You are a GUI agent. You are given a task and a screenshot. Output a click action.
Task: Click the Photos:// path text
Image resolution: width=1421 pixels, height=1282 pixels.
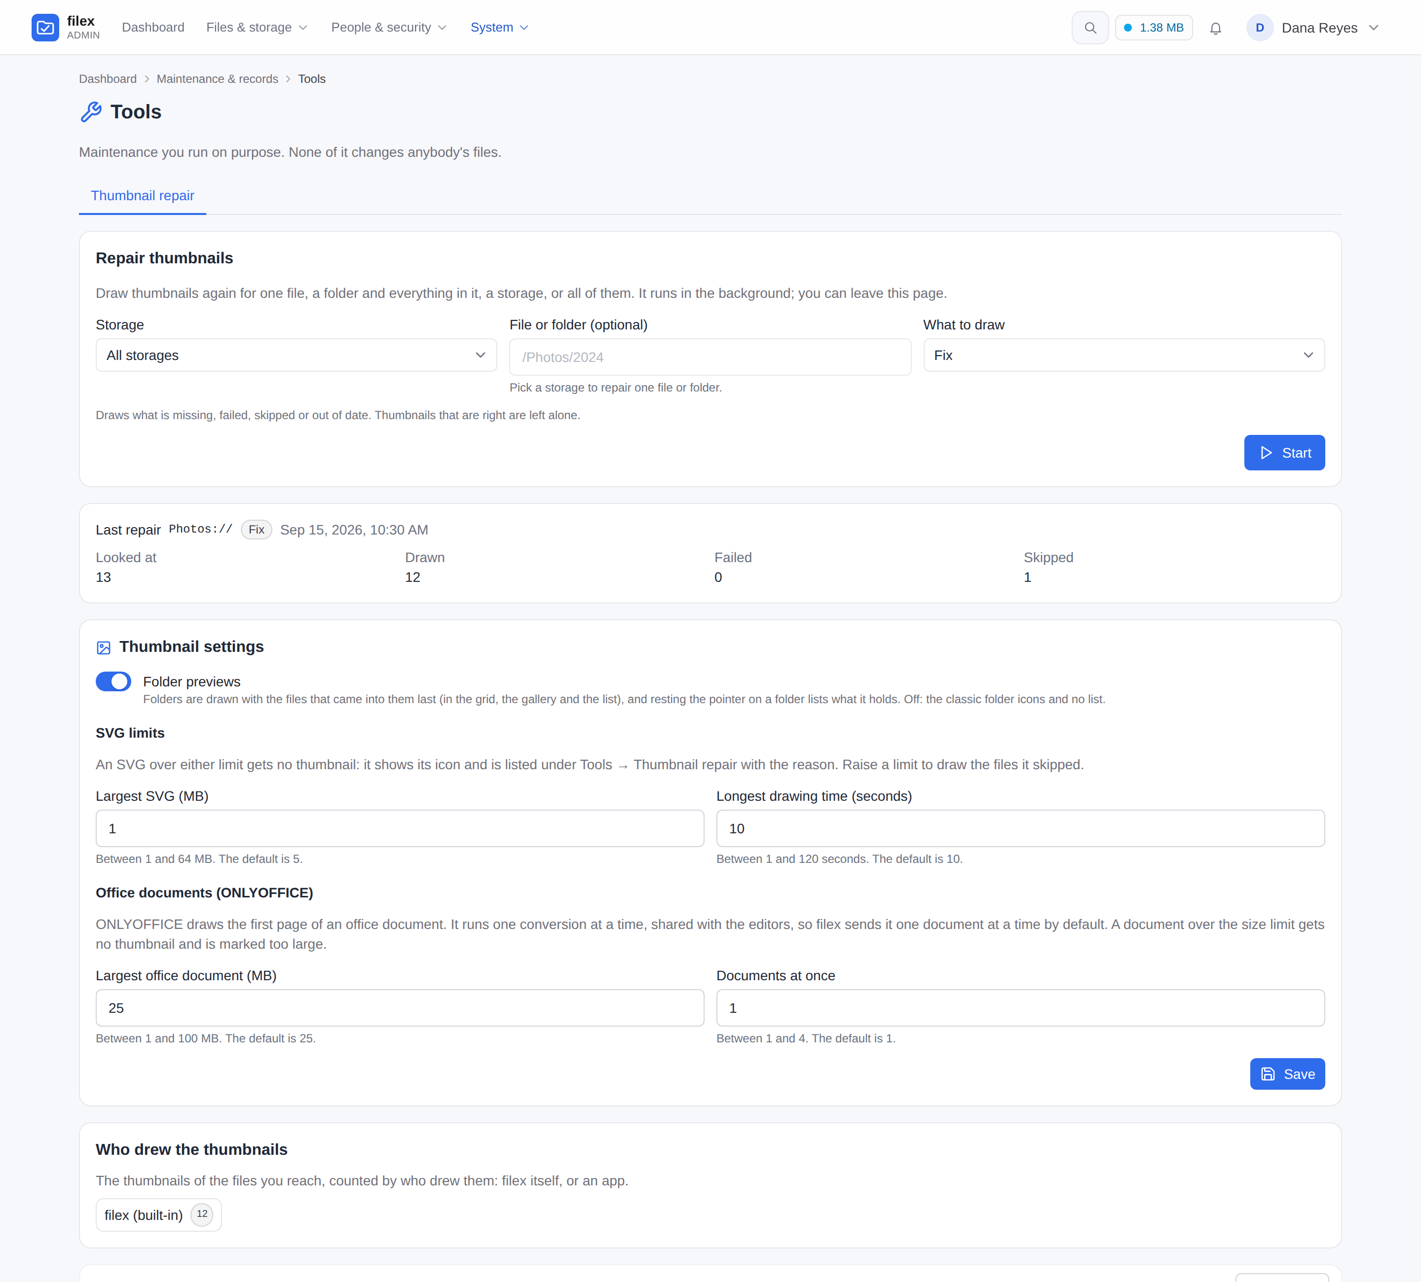201,529
